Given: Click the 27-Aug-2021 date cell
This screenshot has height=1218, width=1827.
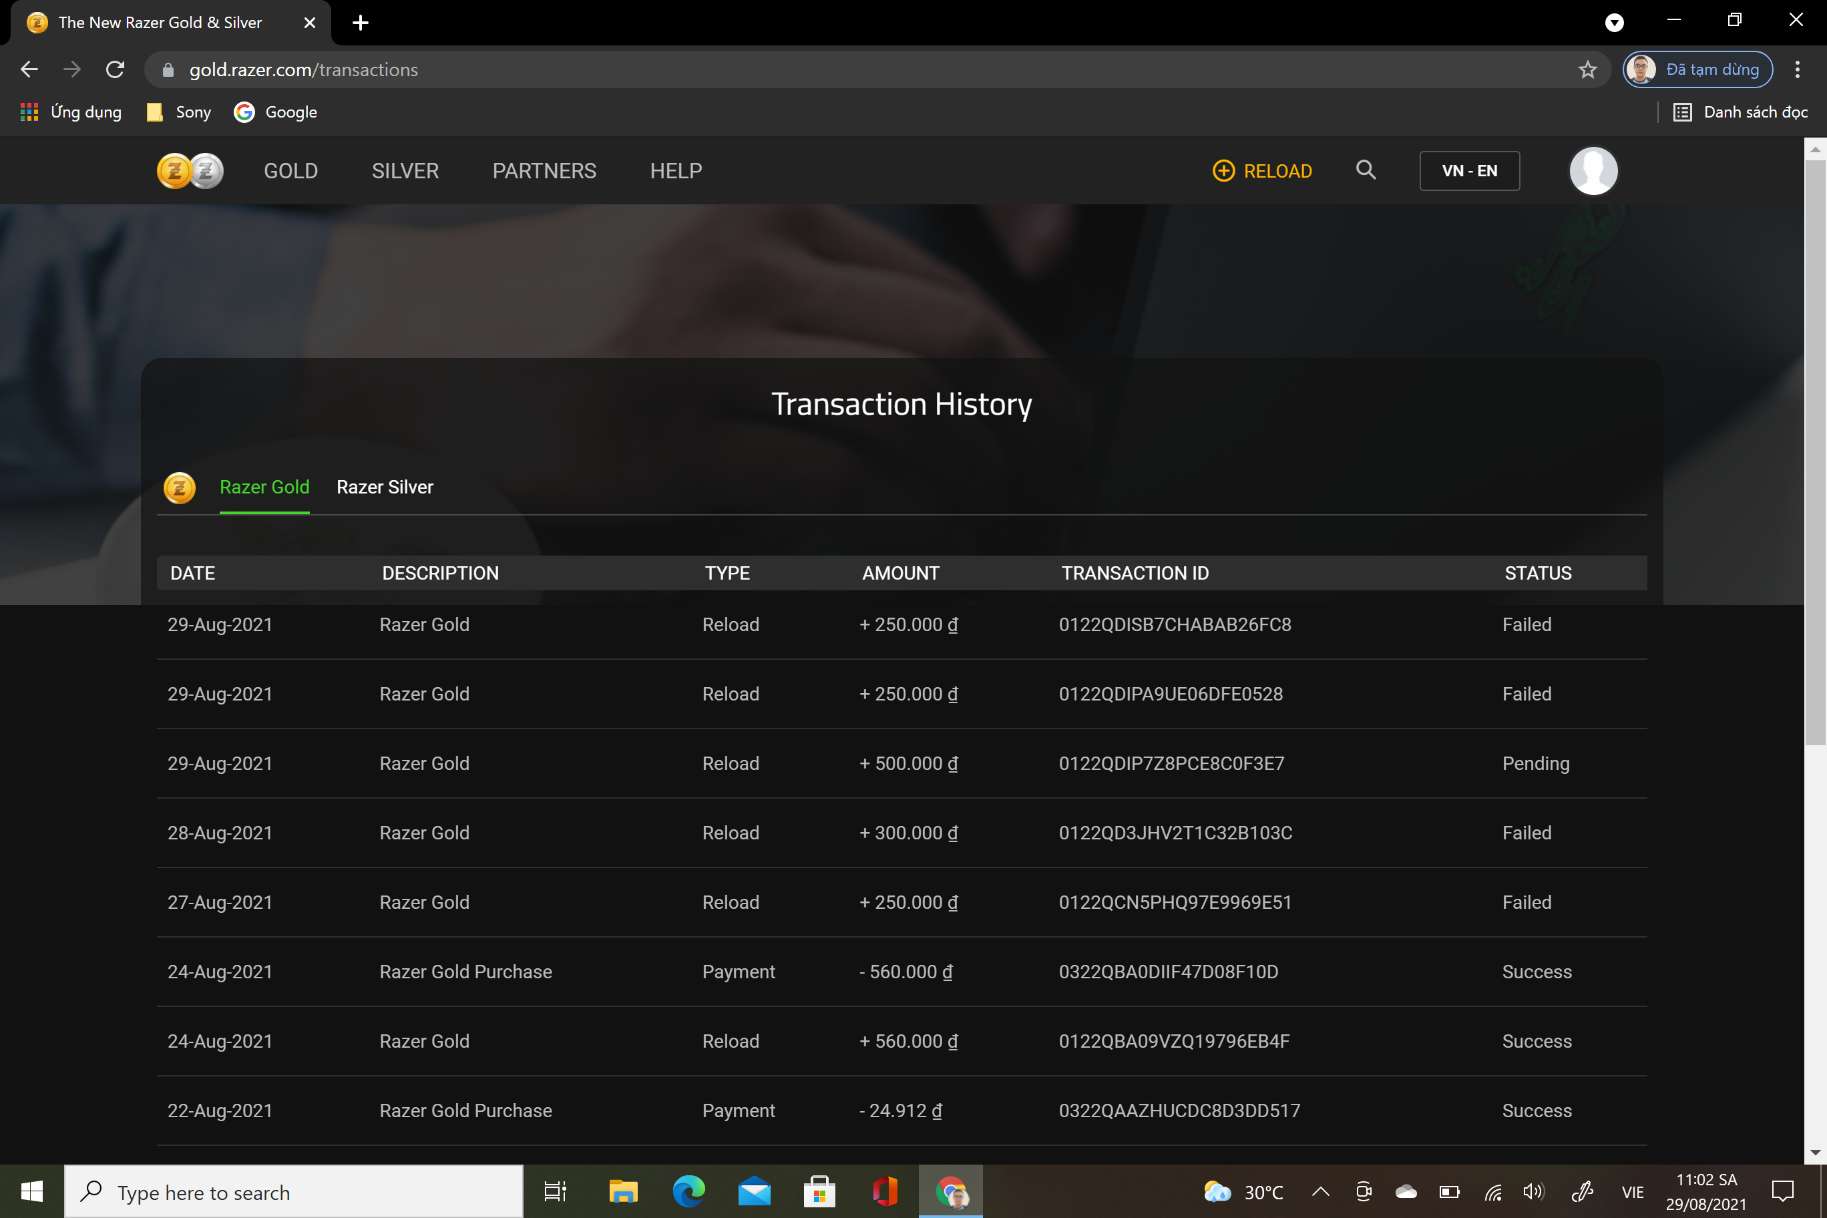Looking at the screenshot, I should pyautogui.click(x=220, y=902).
